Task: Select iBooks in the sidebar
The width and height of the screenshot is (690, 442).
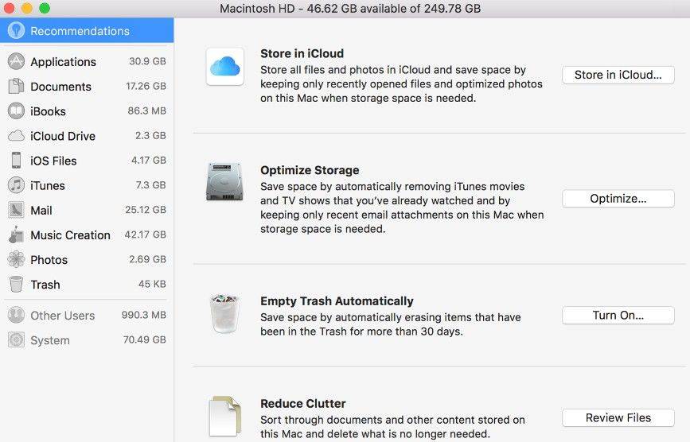Action: [48, 111]
